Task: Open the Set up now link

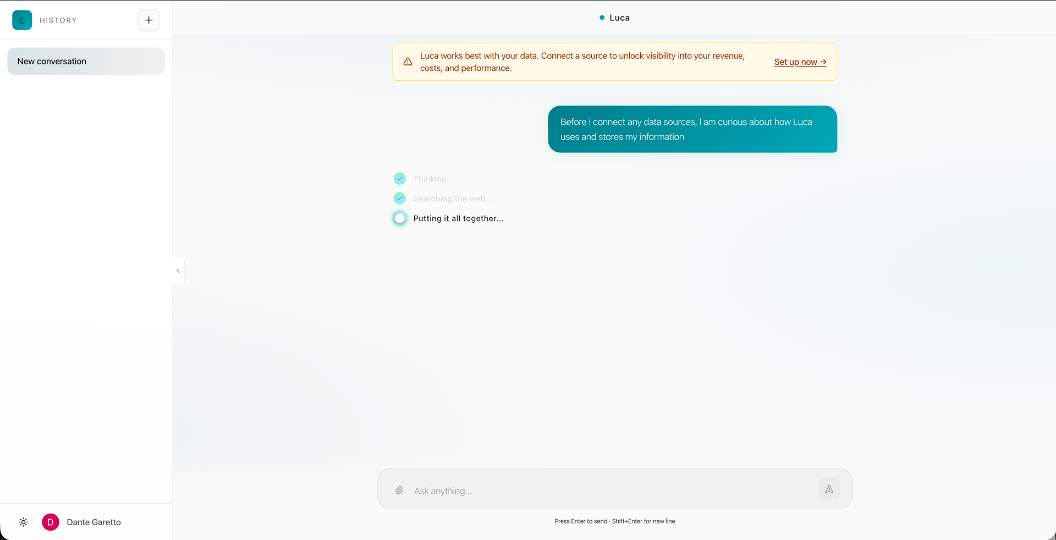Action: click(800, 62)
